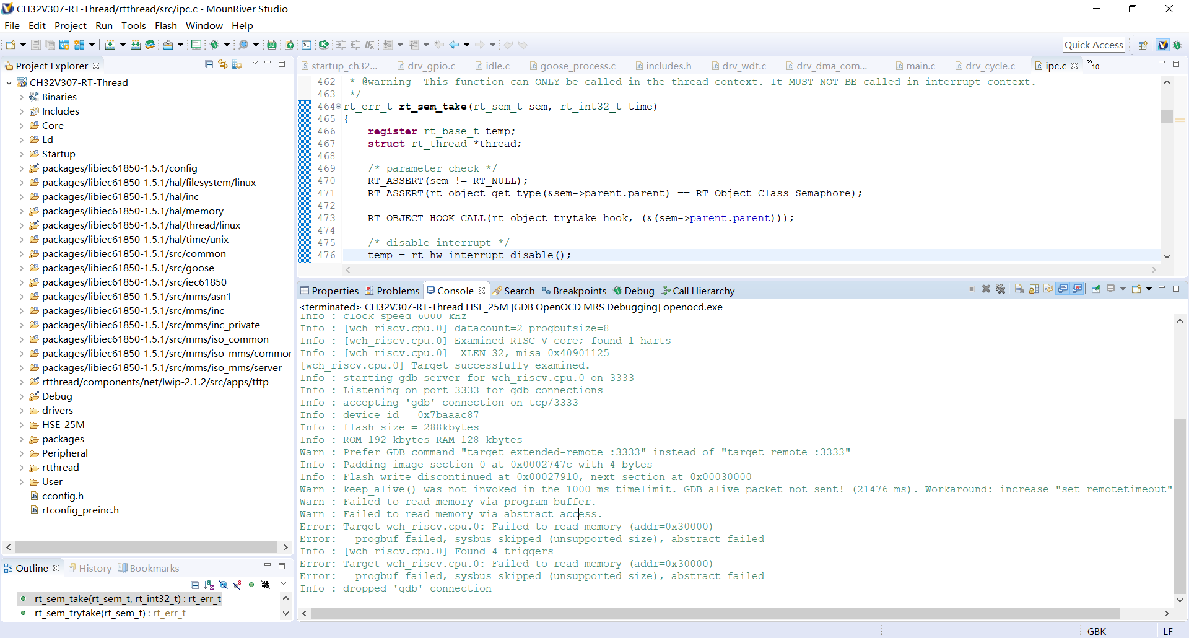Viewport: 1189px width, 638px height.
Task: Collapse the CH32V307-RT-Thread project node
Action: [x=9, y=82]
